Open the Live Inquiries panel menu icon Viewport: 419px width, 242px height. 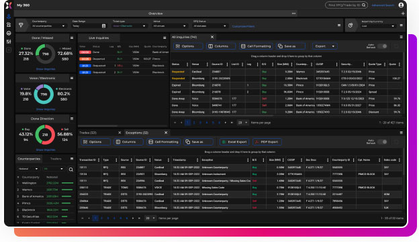pos(165,38)
